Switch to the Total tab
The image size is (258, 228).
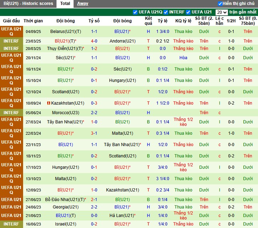click(65, 4)
